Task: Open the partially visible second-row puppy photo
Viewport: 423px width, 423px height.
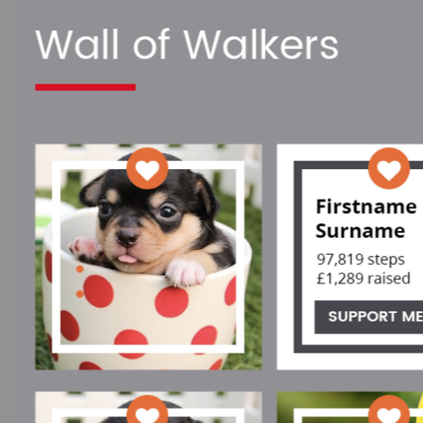Action: (x=148, y=407)
